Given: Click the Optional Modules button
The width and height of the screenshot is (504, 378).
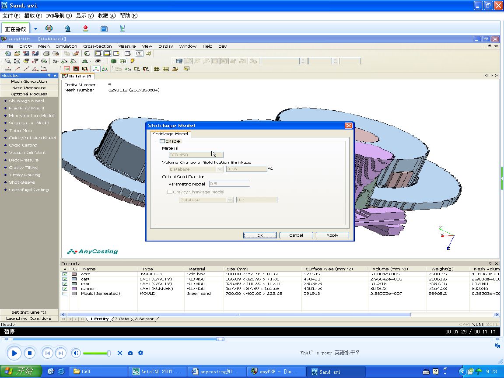Looking at the screenshot, I should coord(29,94).
